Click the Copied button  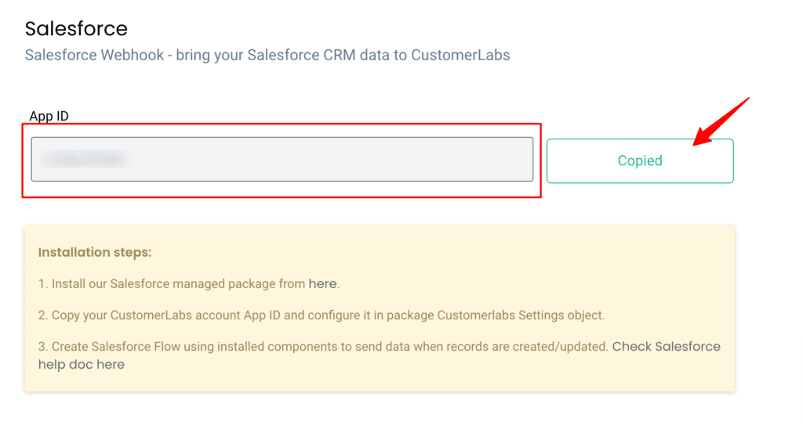[640, 160]
